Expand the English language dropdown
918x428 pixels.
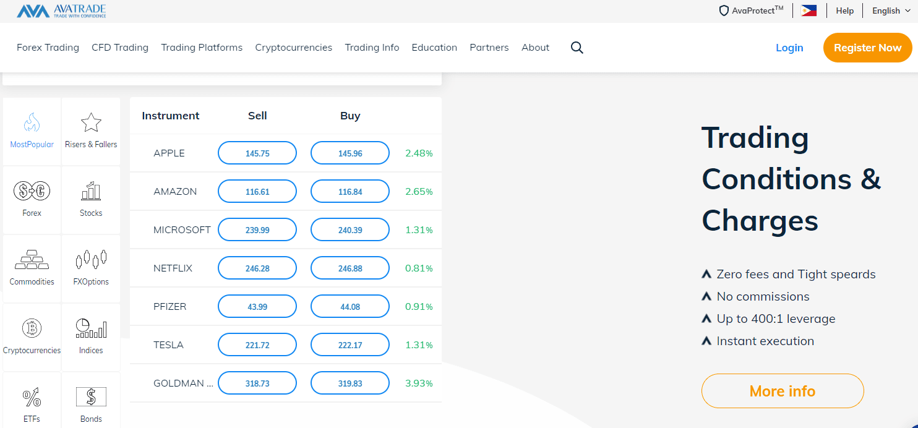pyautogui.click(x=891, y=11)
